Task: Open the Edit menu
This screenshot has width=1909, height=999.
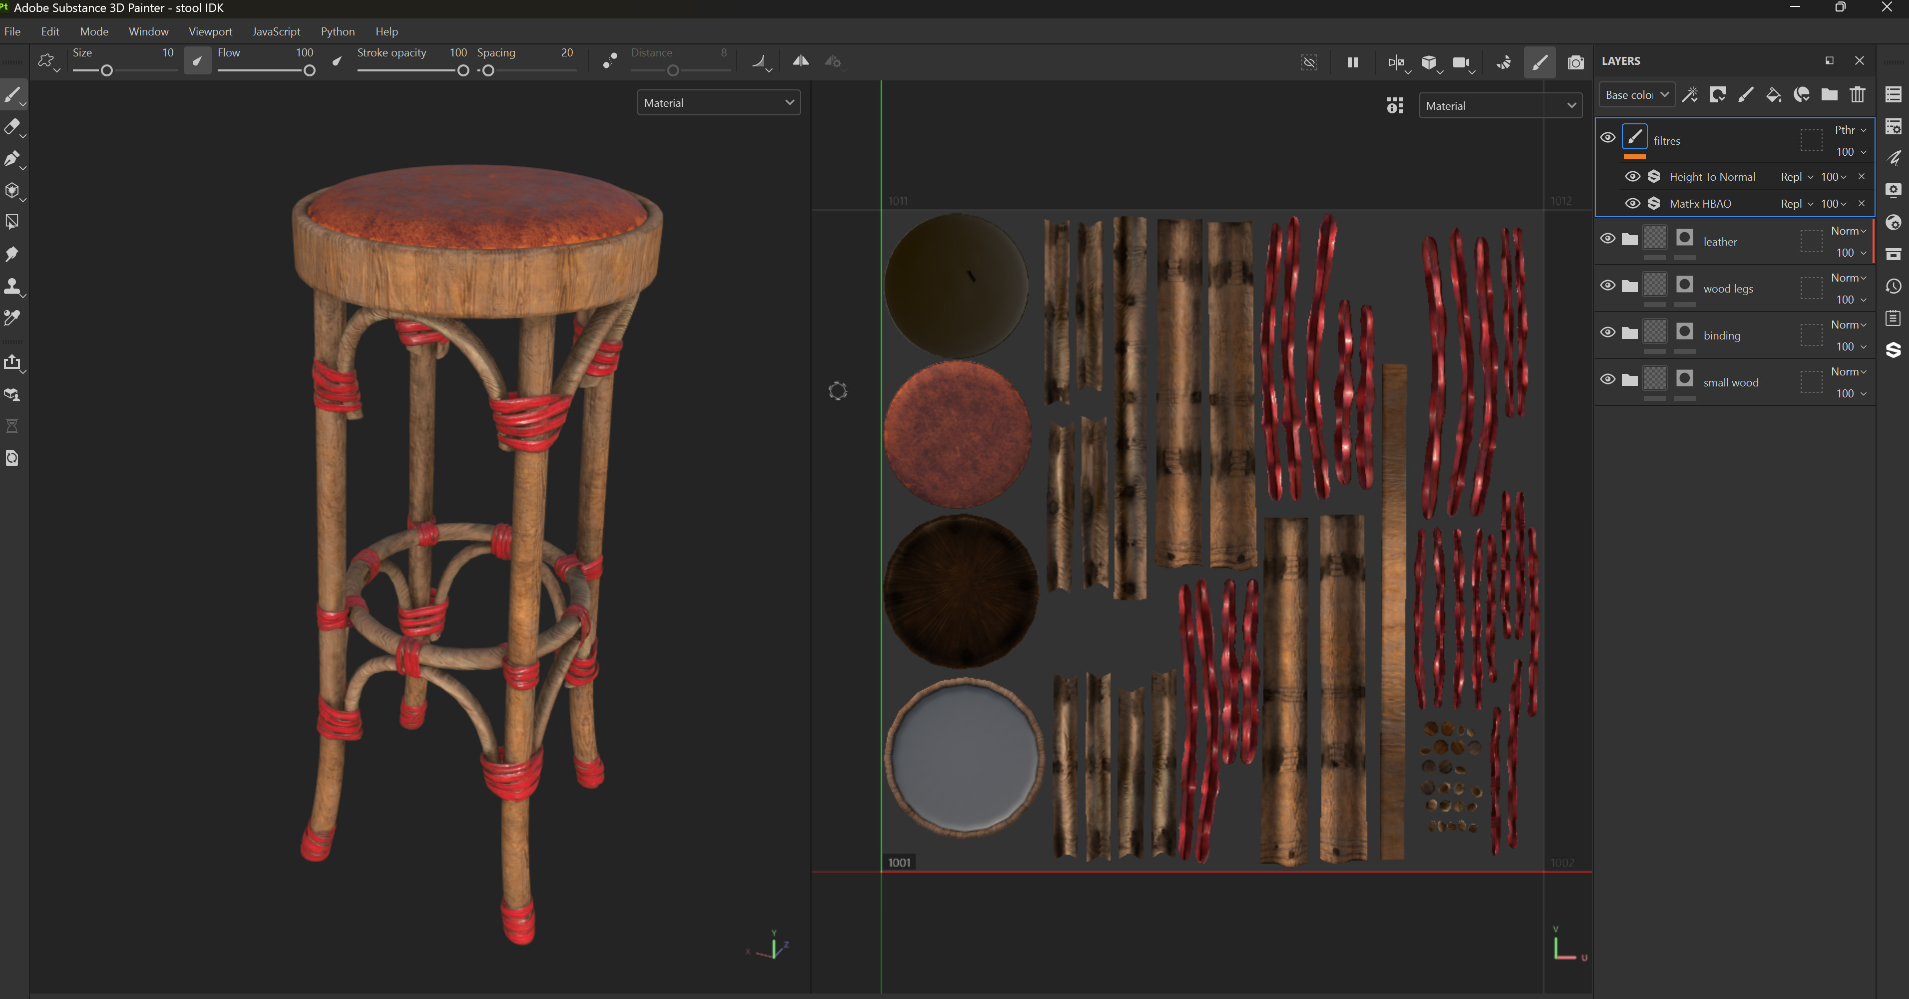Action: 50,31
